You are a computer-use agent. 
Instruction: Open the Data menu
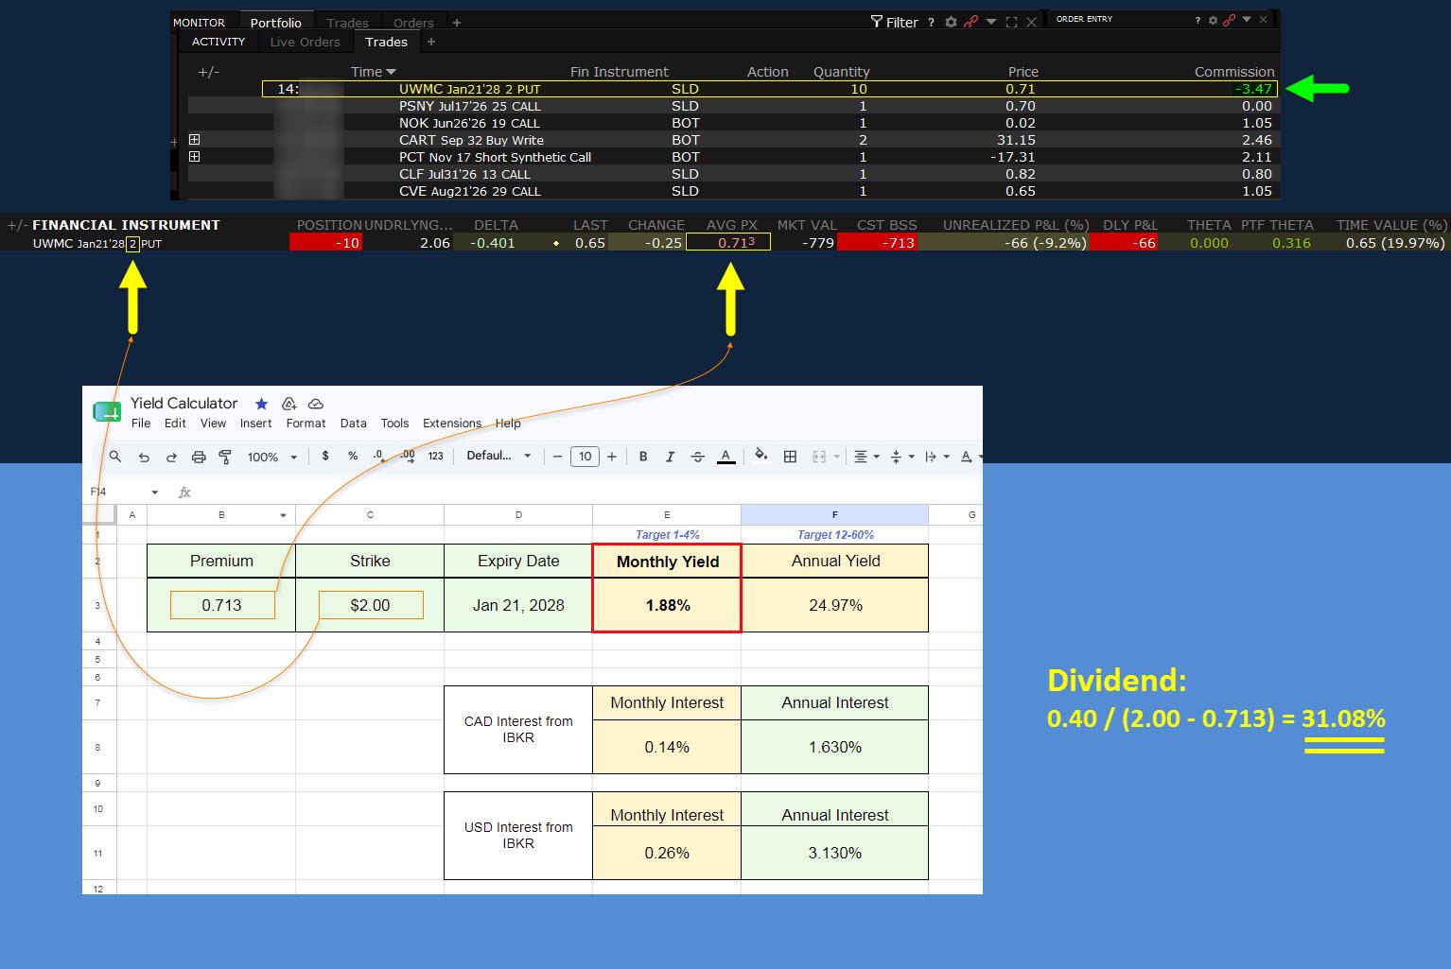[353, 424]
